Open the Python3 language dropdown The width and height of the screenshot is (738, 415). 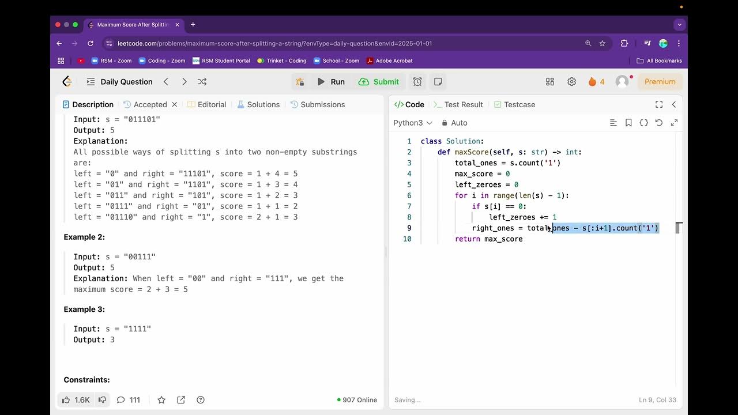(x=413, y=123)
